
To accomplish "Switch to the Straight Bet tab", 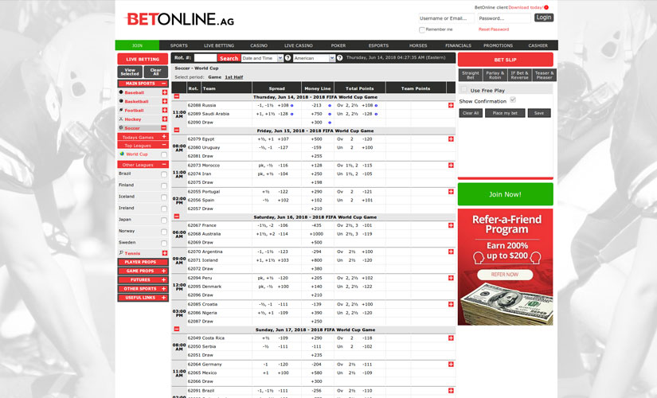I will 470,75.
